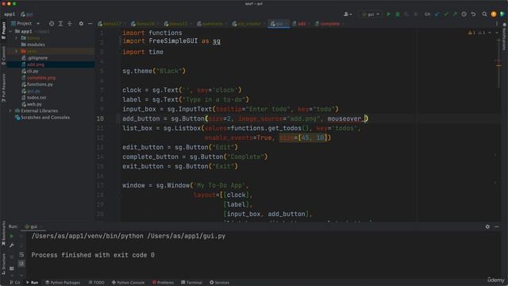Show Git history clock icon
This screenshot has width=508, height=286.
[464, 14]
